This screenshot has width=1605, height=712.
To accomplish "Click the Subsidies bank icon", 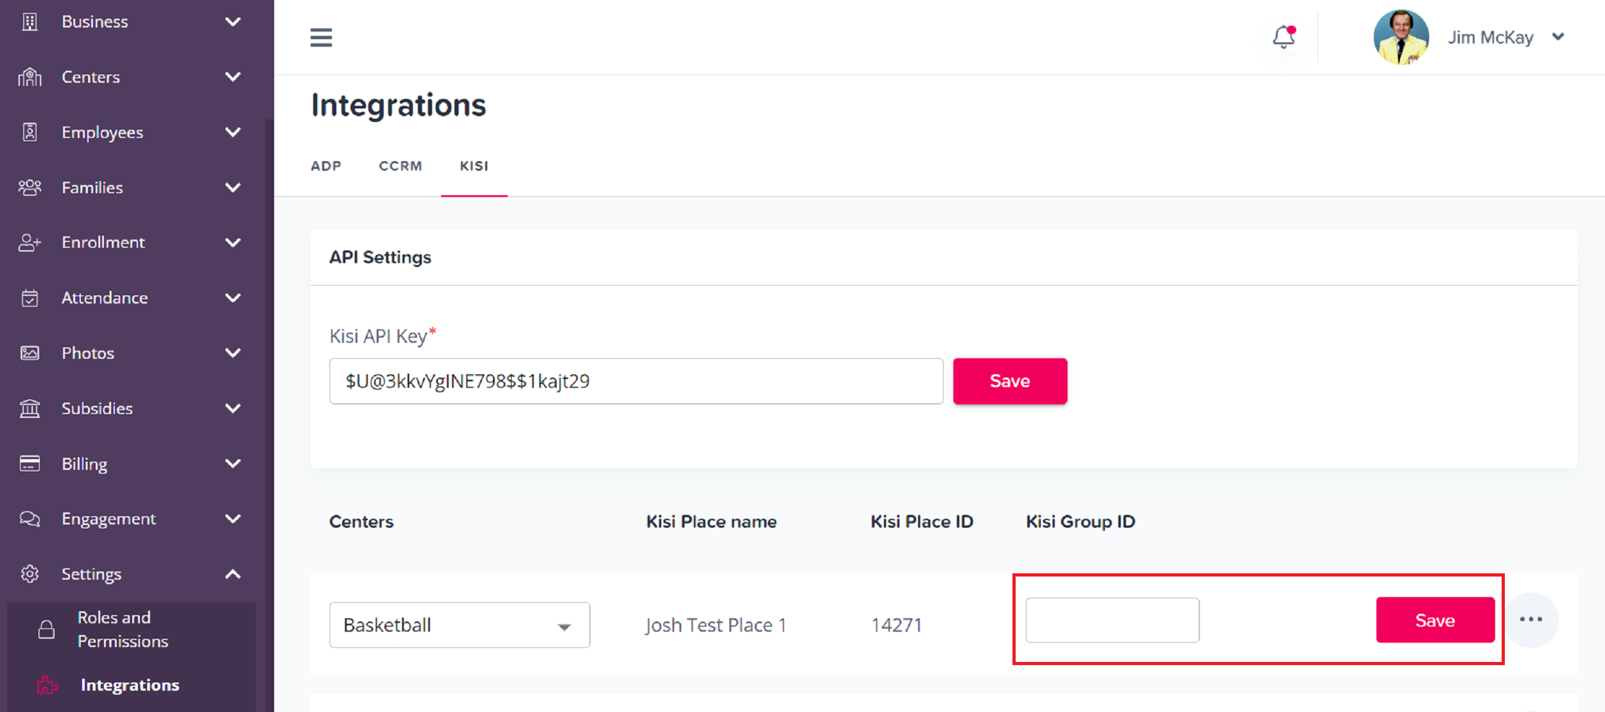I will point(30,408).
